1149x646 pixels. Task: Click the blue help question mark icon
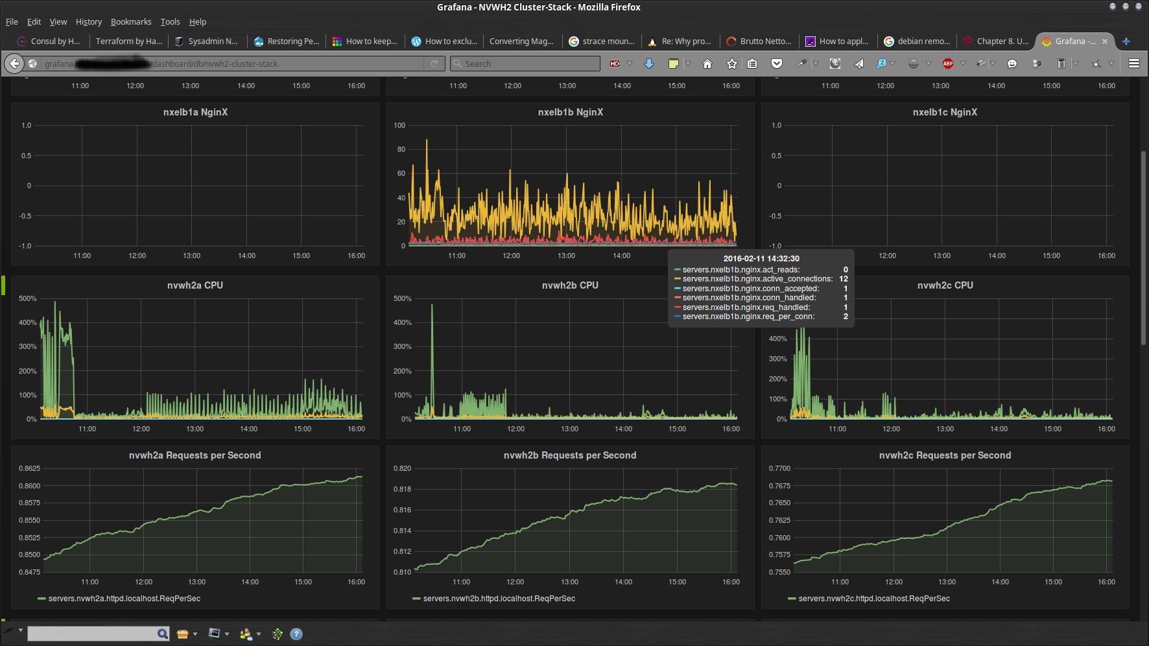coord(296,634)
